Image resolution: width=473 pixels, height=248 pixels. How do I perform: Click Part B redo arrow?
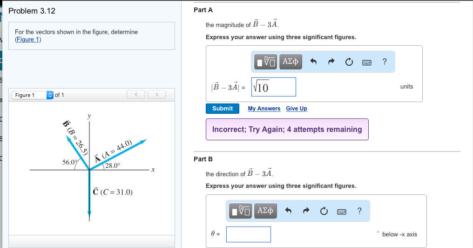click(306, 211)
